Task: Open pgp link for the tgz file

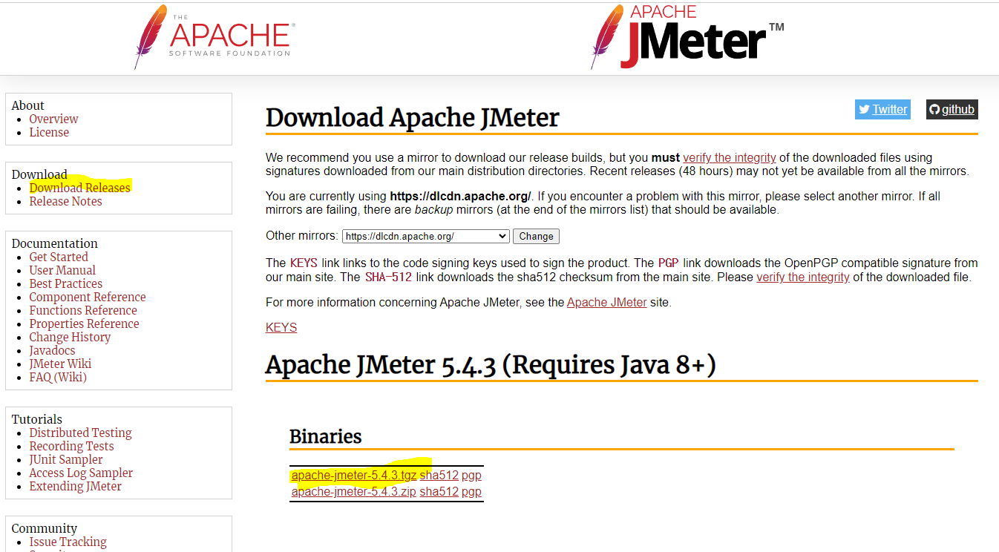Action: [x=471, y=475]
